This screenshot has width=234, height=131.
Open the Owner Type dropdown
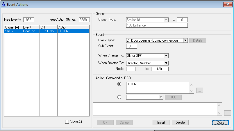166,20
